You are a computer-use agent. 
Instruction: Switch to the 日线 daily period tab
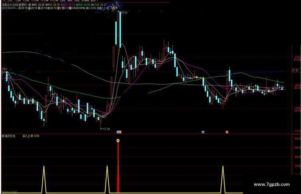point(63,1)
